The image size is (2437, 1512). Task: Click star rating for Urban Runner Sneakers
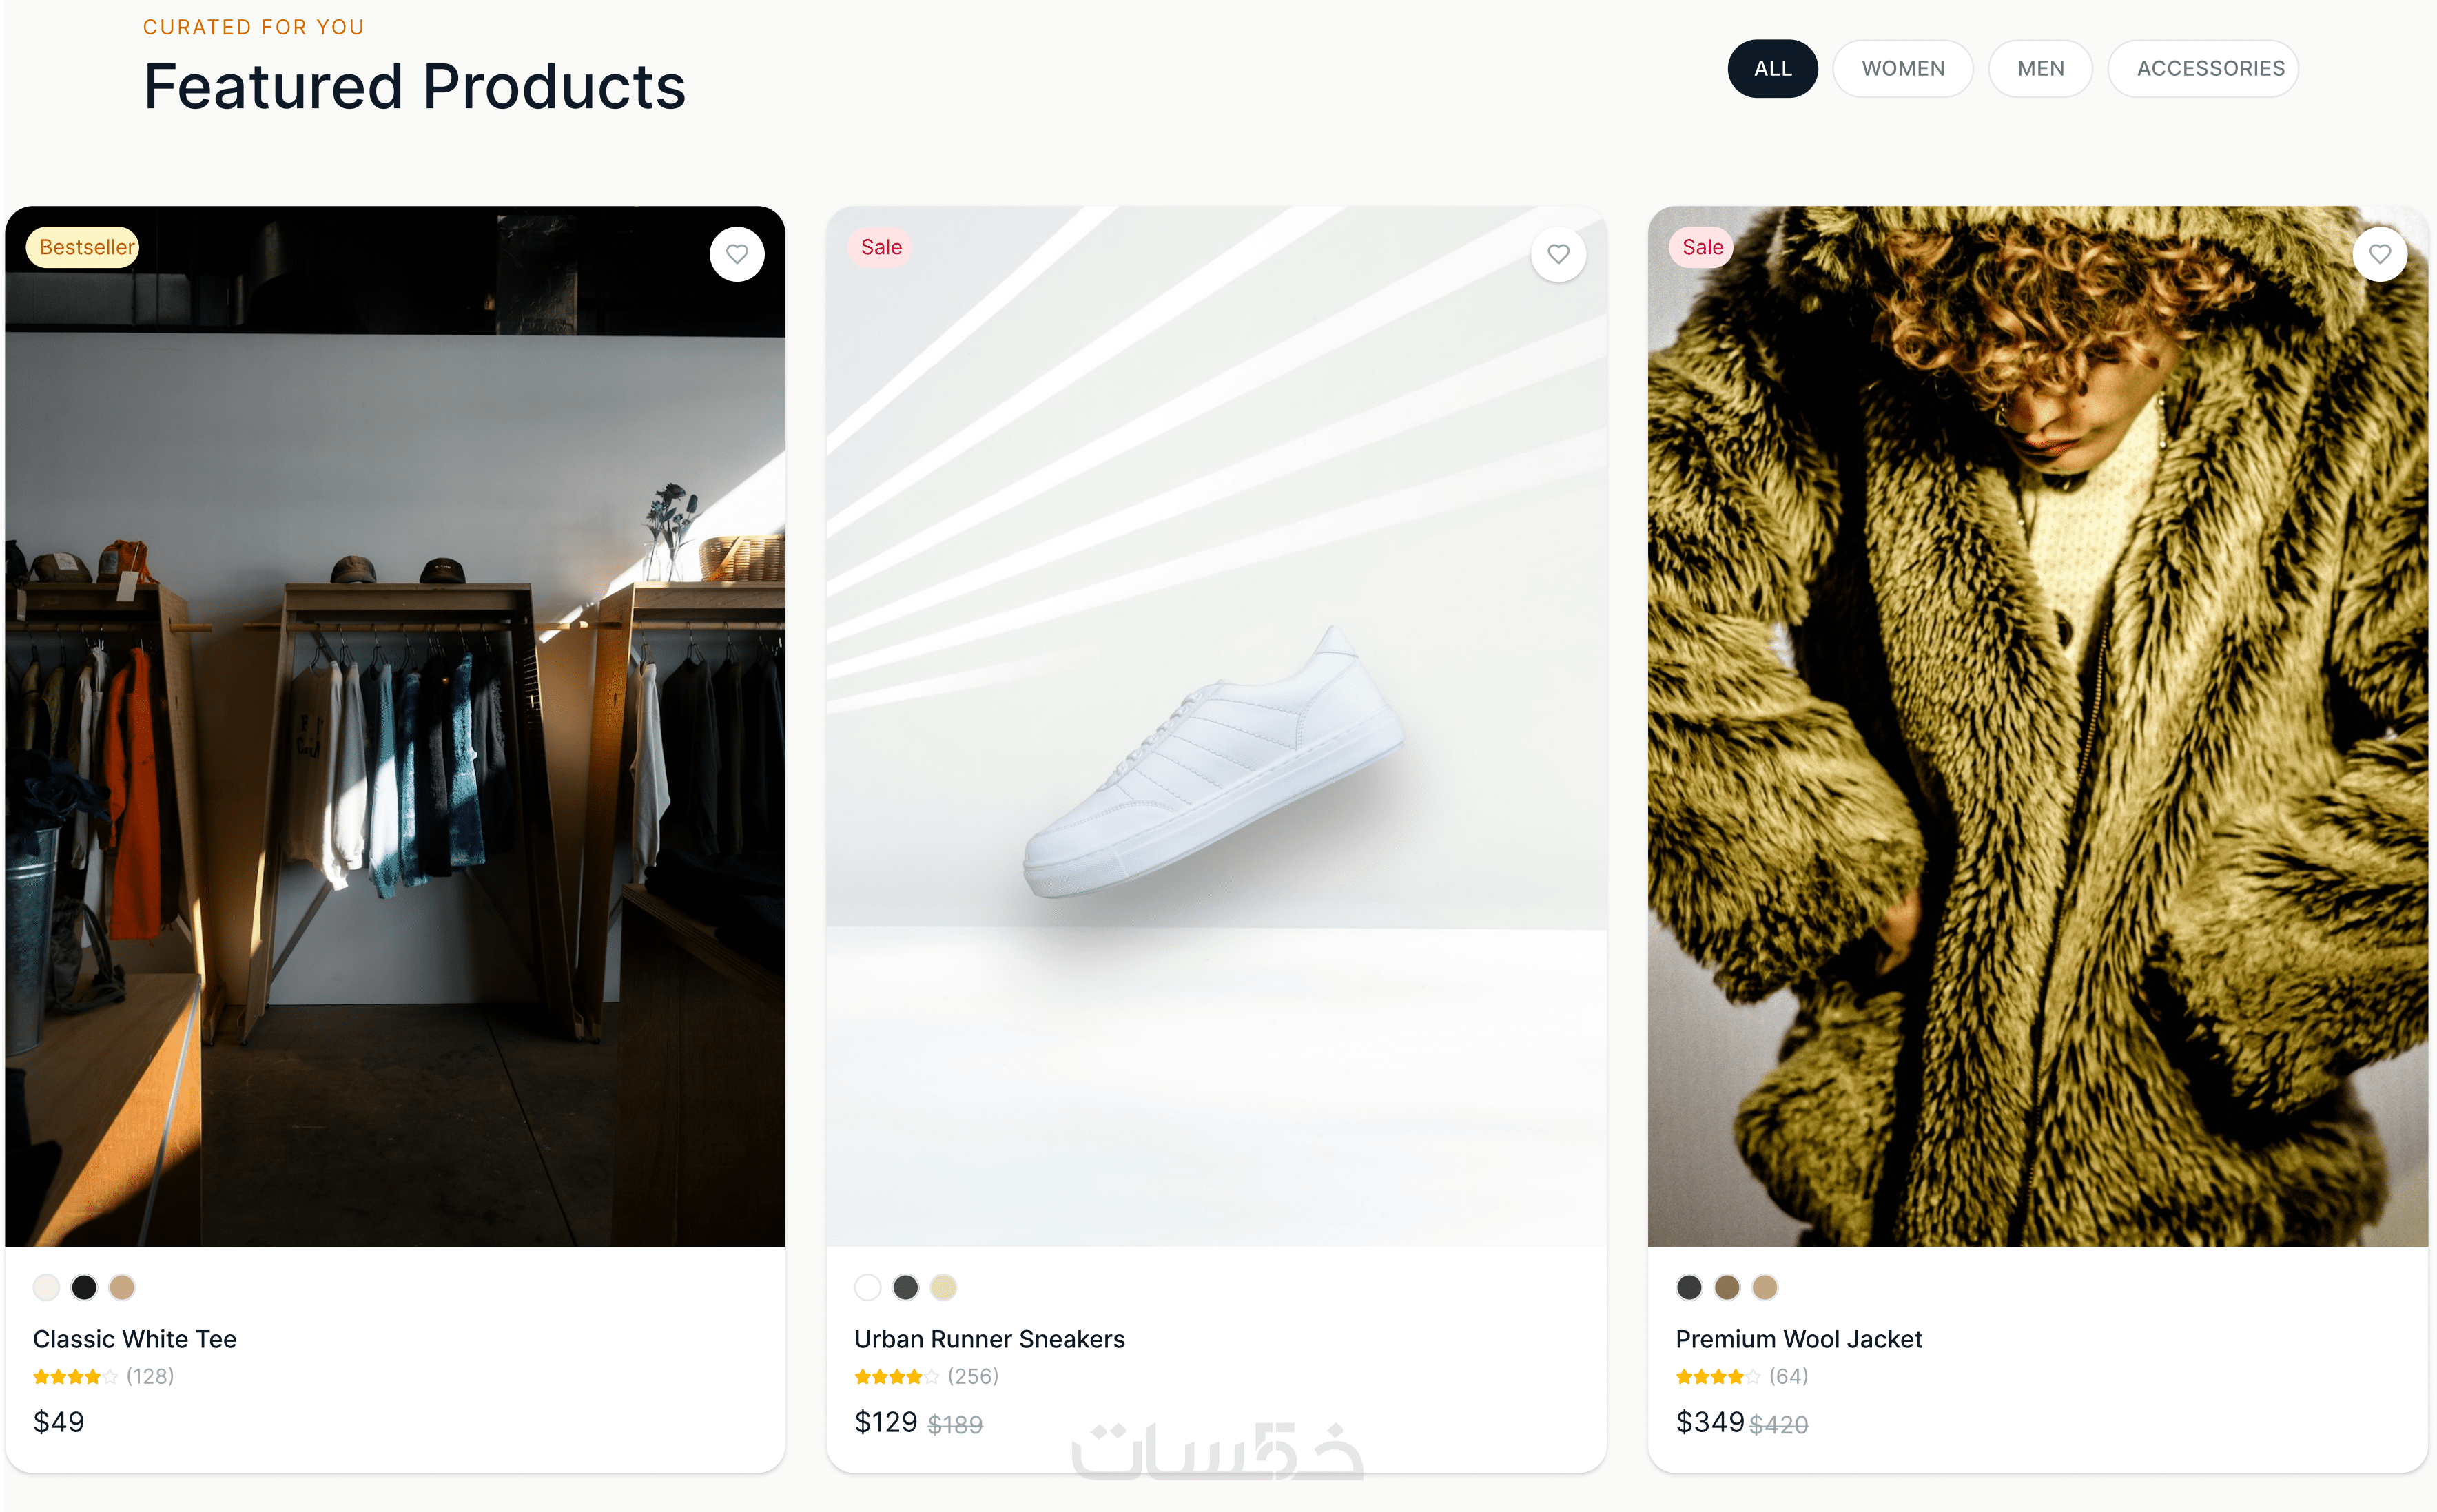click(x=896, y=1377)
